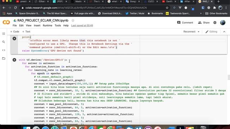Run the tf.device GPU cell
The image size is (230, 129).
click(x=14, y=60)
